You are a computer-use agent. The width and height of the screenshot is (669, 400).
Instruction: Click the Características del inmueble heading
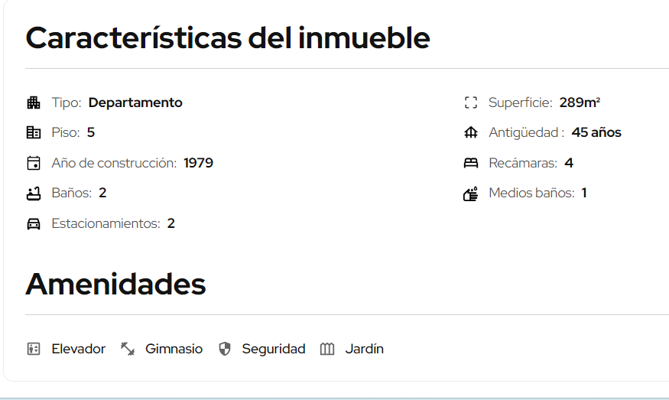pyautogui.click(x=228, y=38)
